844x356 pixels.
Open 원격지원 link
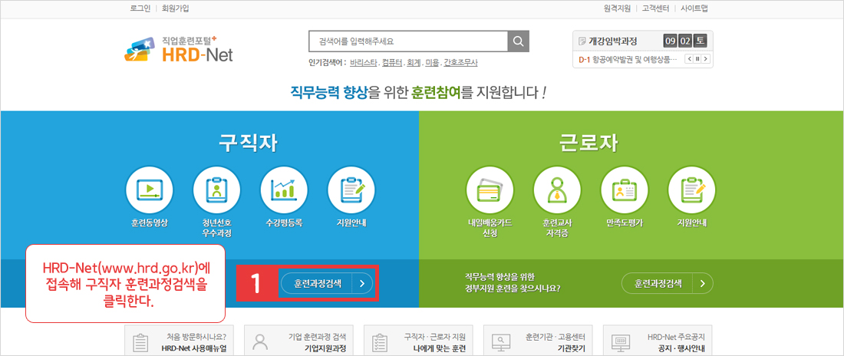(x=618, y=8)
